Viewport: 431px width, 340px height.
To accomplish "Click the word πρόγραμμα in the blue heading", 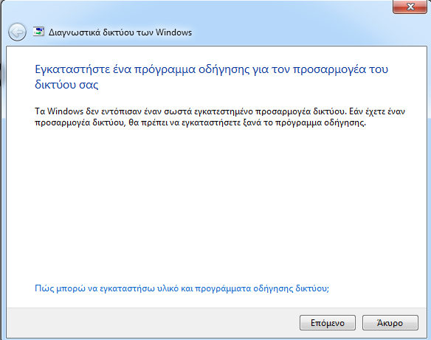I will (165, 69).
